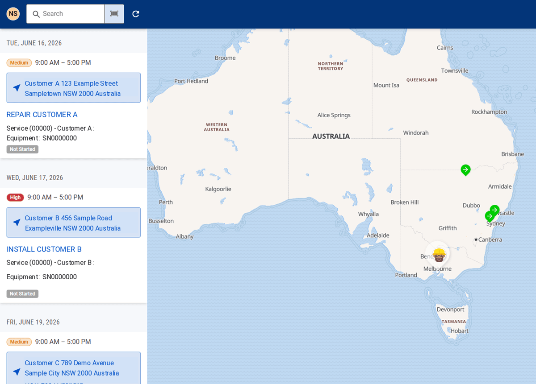Click Perth label on the map
This screenshot has width=536, height=384.
[x=166, y=202]
